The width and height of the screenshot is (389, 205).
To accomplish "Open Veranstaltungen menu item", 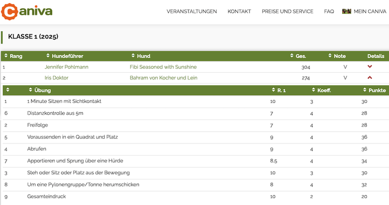I will [x=191, y=11].
